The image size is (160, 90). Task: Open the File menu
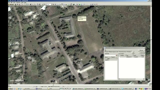click(x=9, y=2)
